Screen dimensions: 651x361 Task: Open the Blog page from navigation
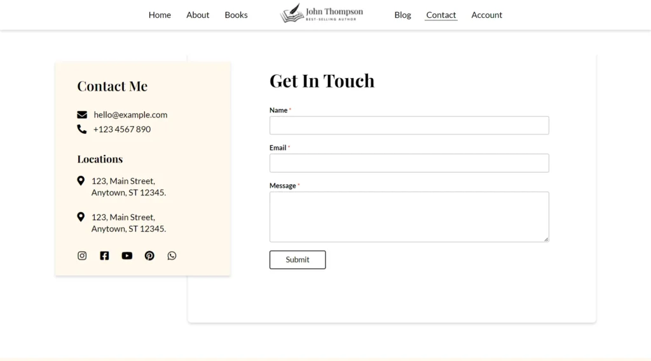[x=402, y=15]
